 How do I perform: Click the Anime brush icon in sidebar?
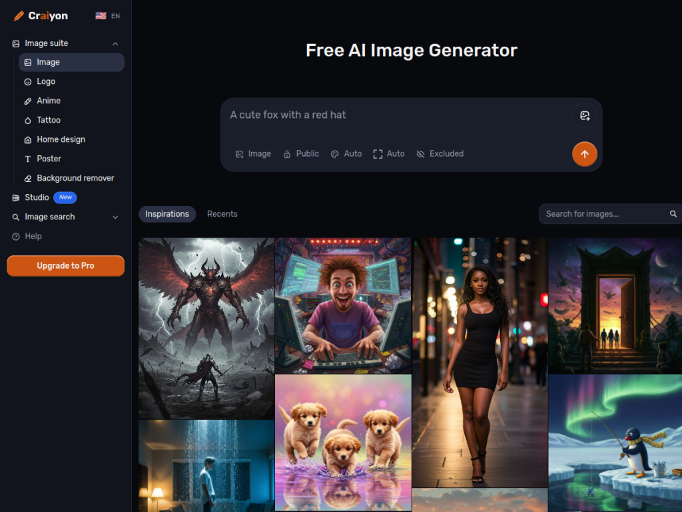click(28, 101)
